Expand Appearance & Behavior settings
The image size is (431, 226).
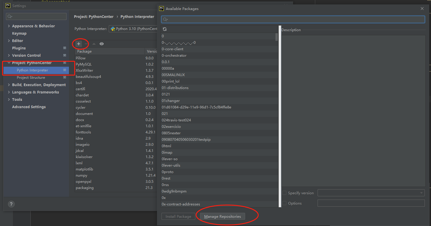(x=9, y=26)
